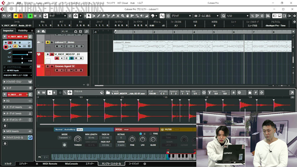Screen dimensions: 297x167
Task: Open the lower zone tabs setup gear
Action: coord(145,164)
